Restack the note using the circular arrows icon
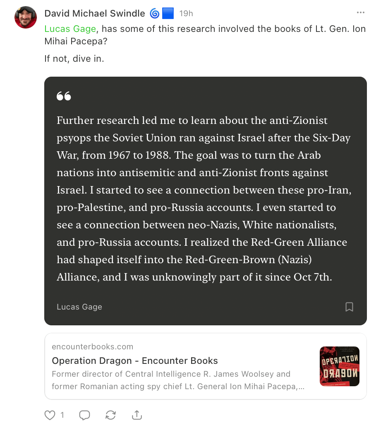The image size is (388, 431). click(110, 415)
